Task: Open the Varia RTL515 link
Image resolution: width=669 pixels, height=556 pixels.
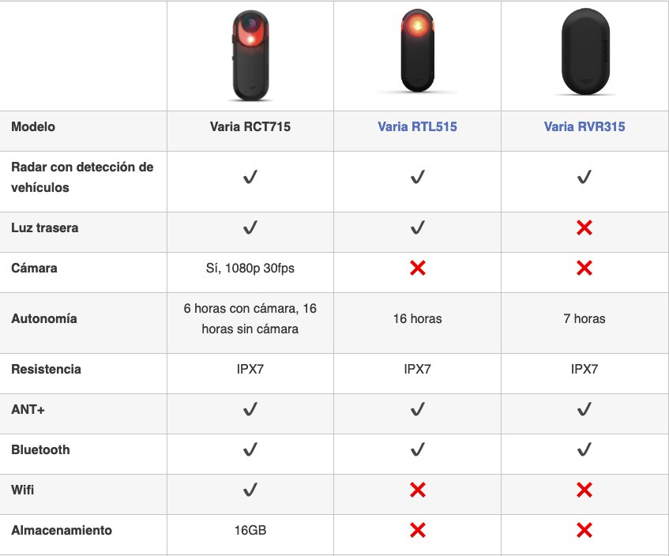Action: [x=417, y=126]
